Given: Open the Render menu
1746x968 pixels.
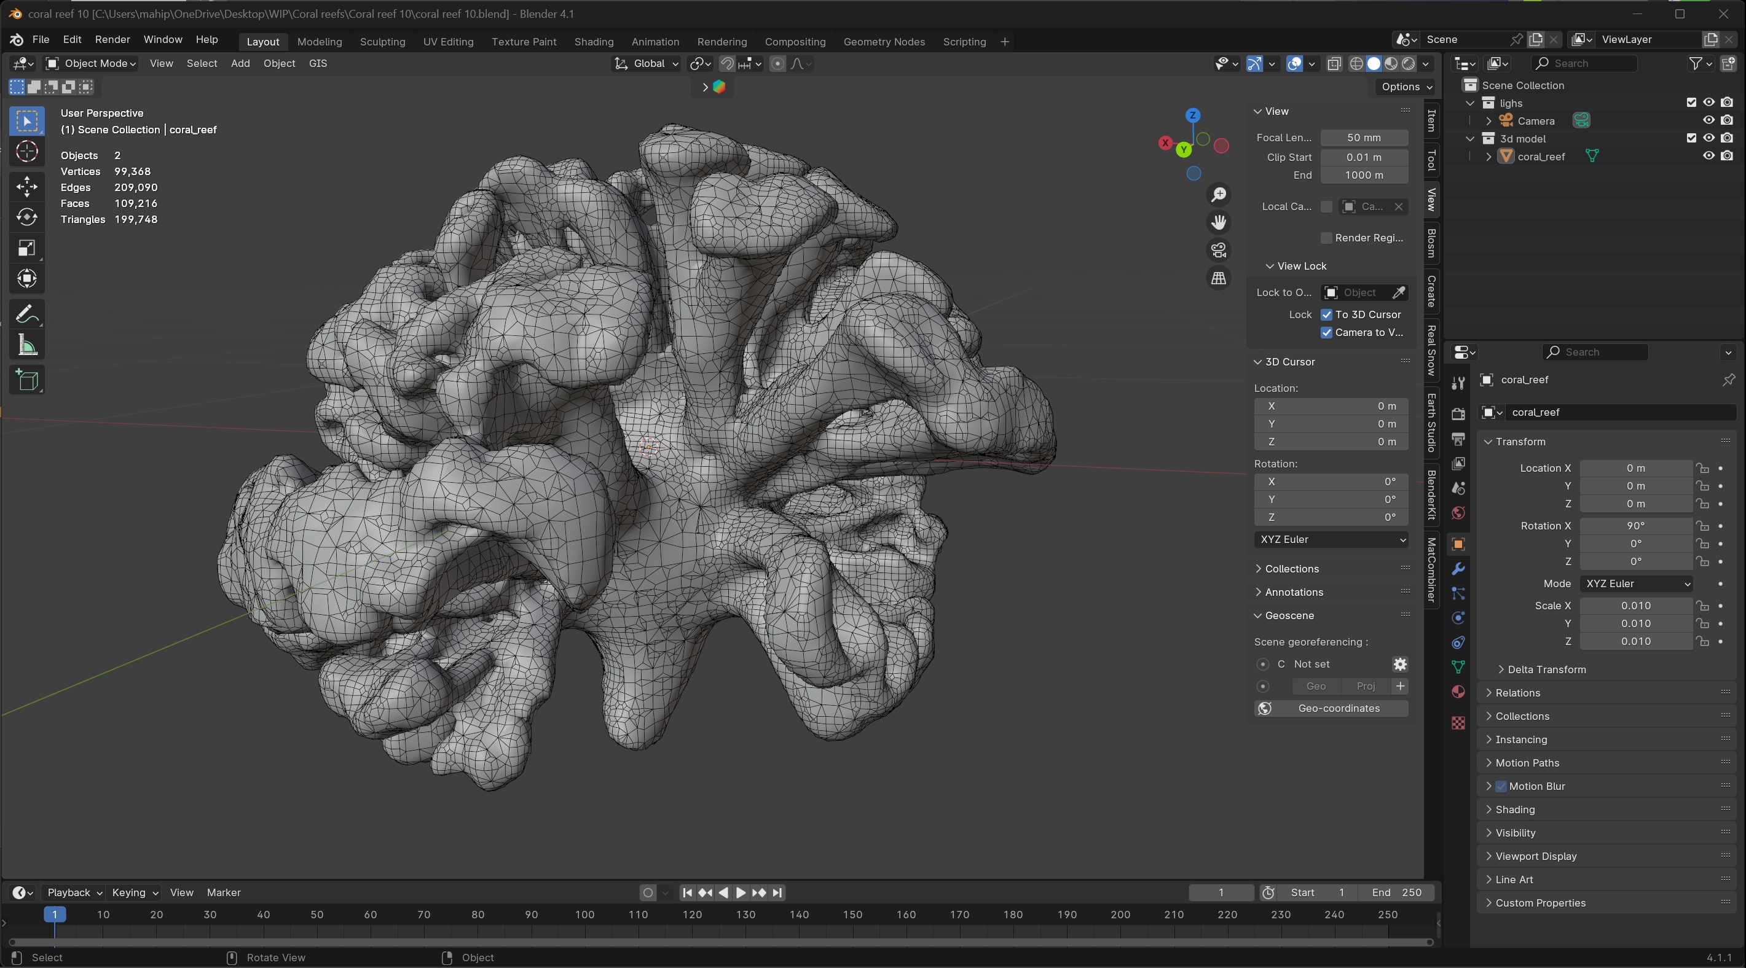Looking at the screenshot, I should pos(112,39).
